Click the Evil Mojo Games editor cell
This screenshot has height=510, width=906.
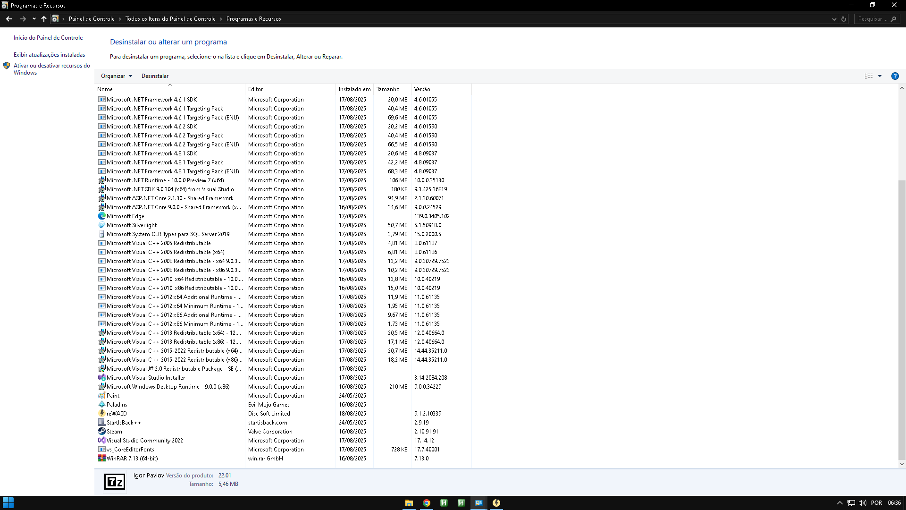[268, 404]
